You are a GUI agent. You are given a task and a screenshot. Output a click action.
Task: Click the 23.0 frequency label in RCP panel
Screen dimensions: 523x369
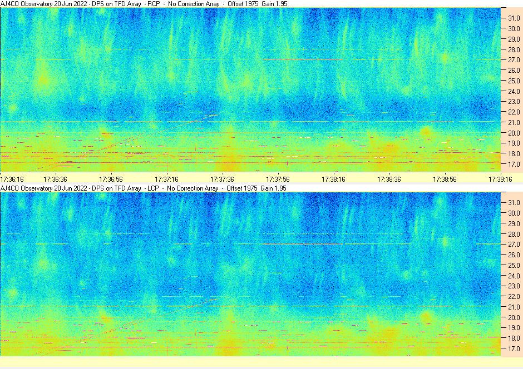click(514, 102)
